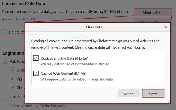Click Formerly known as Master Password text
This screenshot has height=110, width=176.
(x=38, y=105)
